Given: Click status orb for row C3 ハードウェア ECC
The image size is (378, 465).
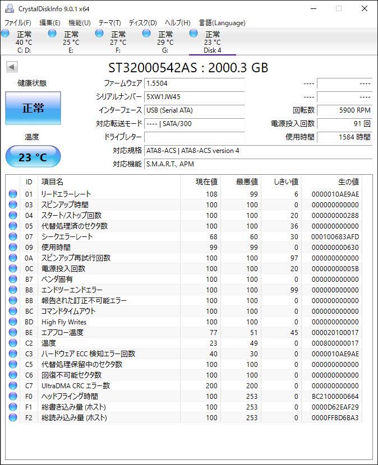Looking at the screenshot, I should tap(13, 354).
